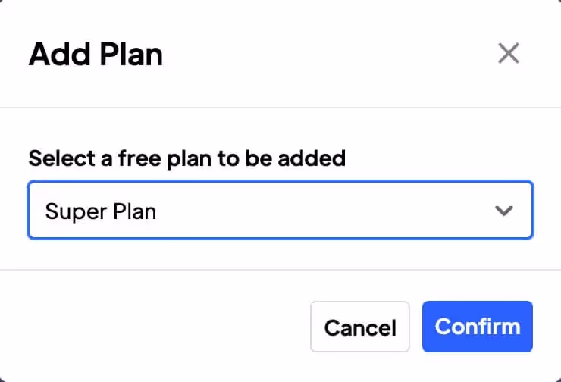Show plan options via the dropdown chevron
This screenshot has width=561, height=382.
[x=503, y=211]
